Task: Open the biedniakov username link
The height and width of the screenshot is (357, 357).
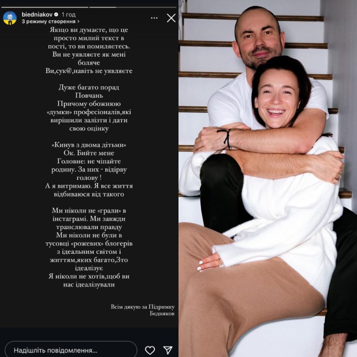Action: point(37,15)
